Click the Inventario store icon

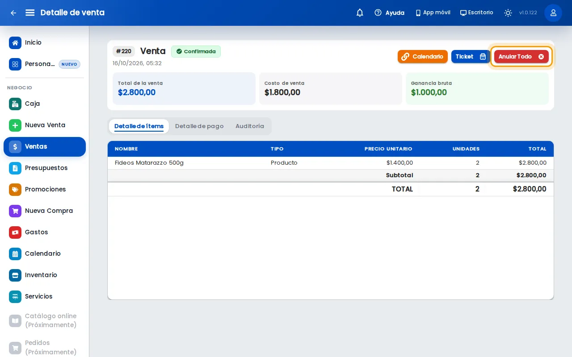(15, 275)
